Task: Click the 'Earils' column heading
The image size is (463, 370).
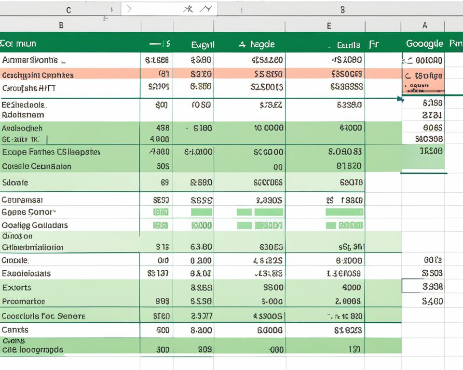Action: click(x=348, y=45)
